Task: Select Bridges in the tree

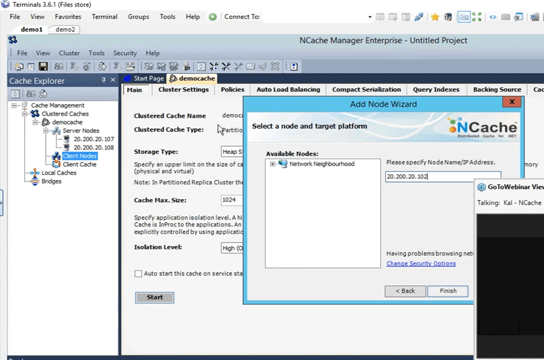Action: tap(52, 181)
